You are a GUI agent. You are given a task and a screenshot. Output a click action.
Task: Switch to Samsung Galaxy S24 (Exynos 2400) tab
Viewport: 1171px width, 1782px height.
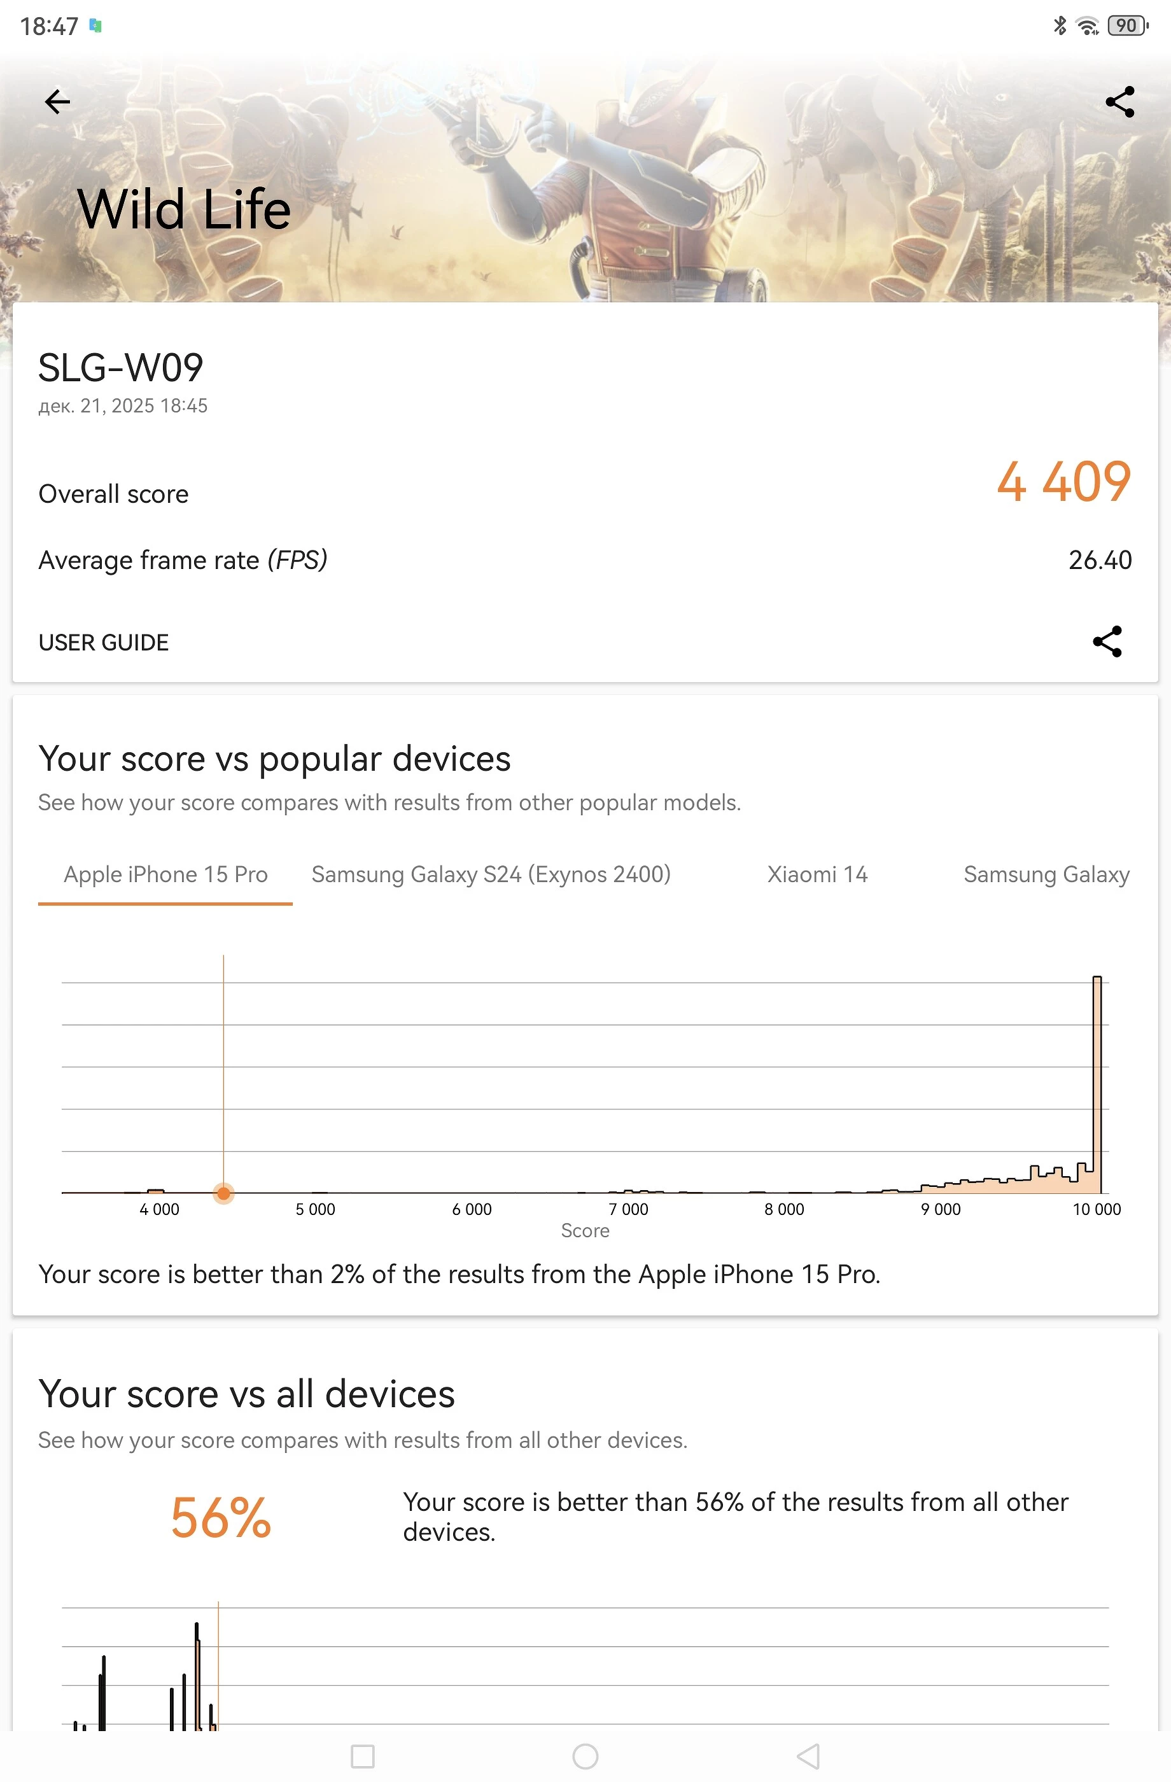tap(491, 874)
